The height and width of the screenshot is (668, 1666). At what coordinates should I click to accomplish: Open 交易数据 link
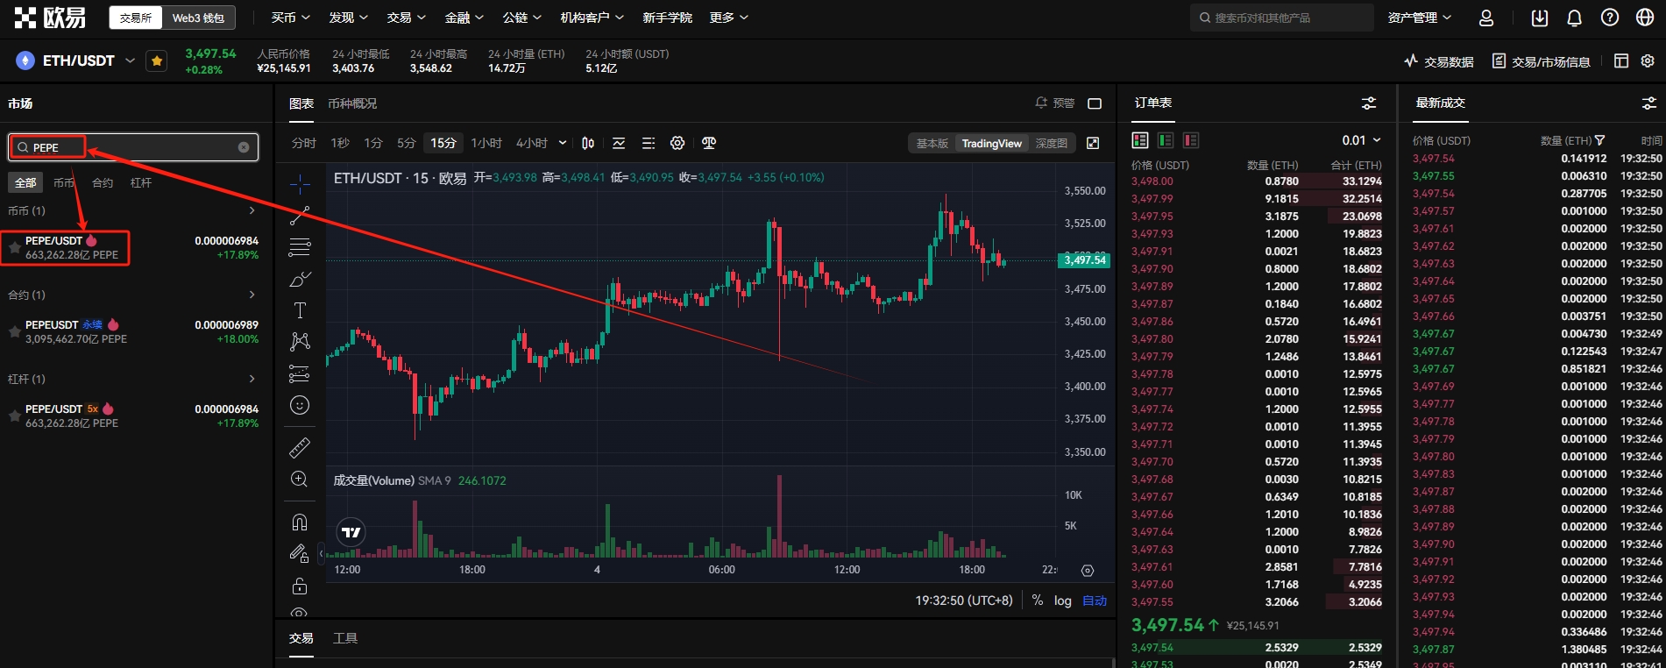tap(1438, 61)
